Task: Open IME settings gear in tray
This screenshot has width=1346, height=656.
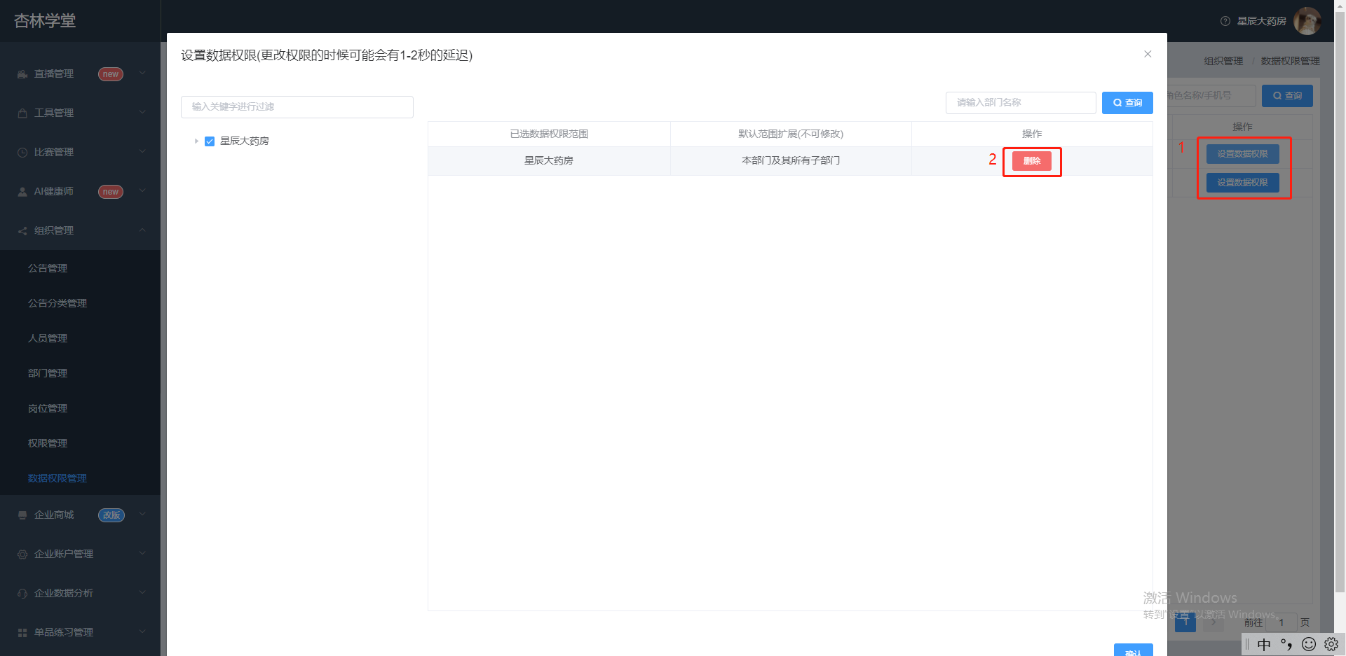Action: (x=1331, y=644)
